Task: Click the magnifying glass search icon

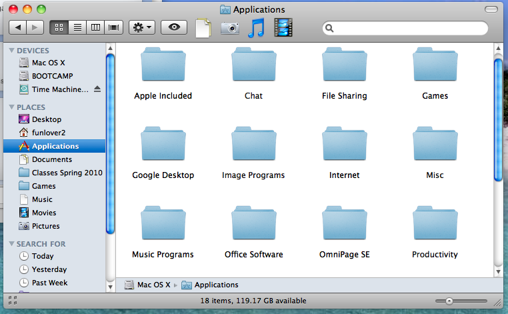Action: (329, 28)
